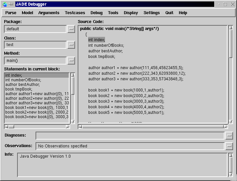Viewport: 237px width, 181px height.
Task: Click the author3 declaration line in source
Action: (136, 79)
